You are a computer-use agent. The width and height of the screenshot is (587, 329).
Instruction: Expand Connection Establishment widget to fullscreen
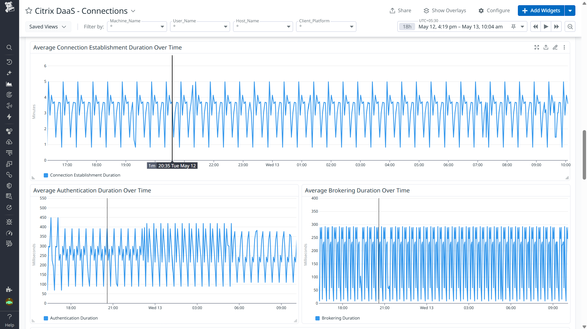537,47
